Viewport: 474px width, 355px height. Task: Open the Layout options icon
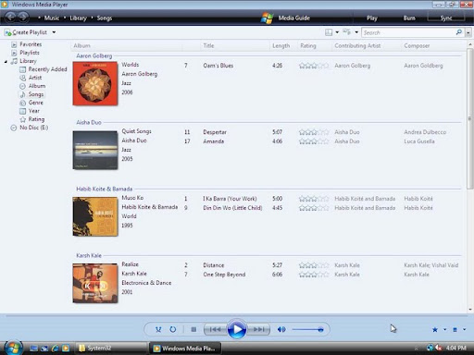click(x=329, y=32)
